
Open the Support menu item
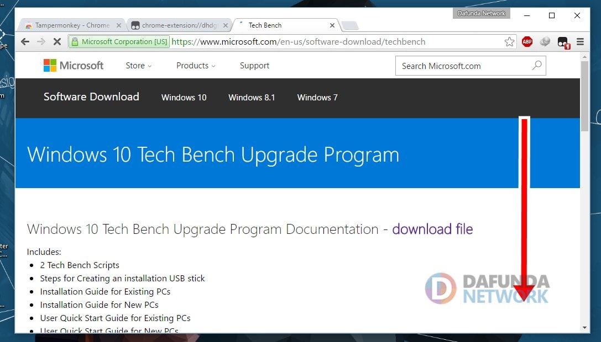coord(254,66)
